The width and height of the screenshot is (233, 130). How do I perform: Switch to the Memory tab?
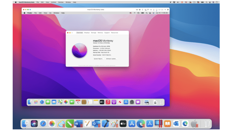pos(100,33)
